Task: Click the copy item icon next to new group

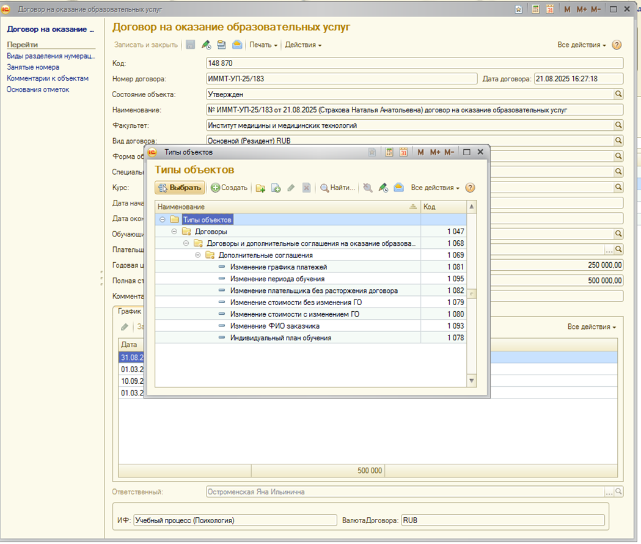Action: click(276, 188)
